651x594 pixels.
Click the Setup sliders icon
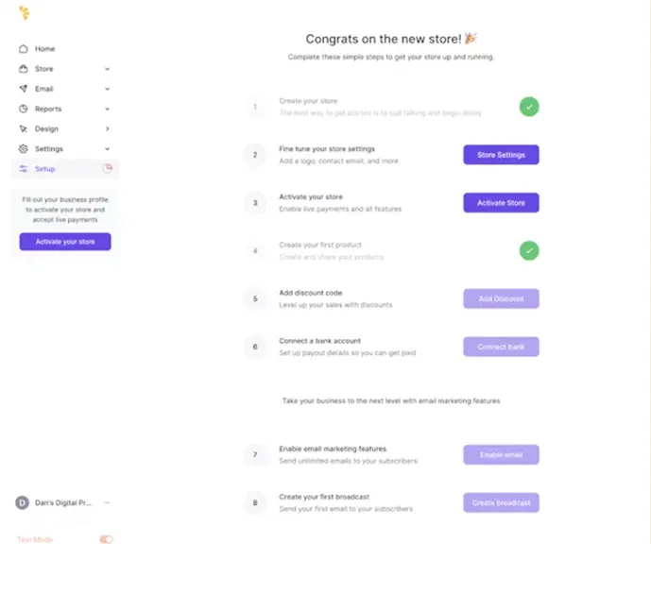(24, 169)
